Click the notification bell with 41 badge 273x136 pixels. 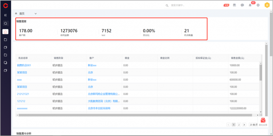pyautogui.click(x=250, y=5)
